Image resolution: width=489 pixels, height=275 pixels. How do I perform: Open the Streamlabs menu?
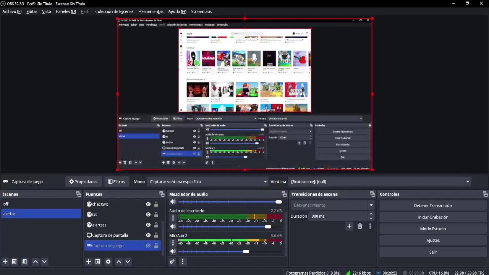point(201,11)
